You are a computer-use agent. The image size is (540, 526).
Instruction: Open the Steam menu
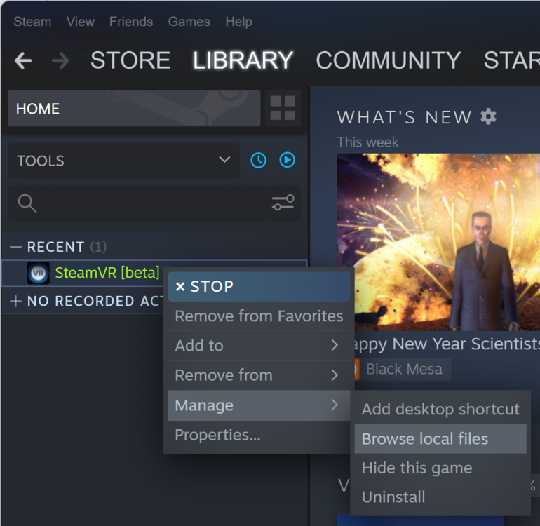(x=32, y=22)
